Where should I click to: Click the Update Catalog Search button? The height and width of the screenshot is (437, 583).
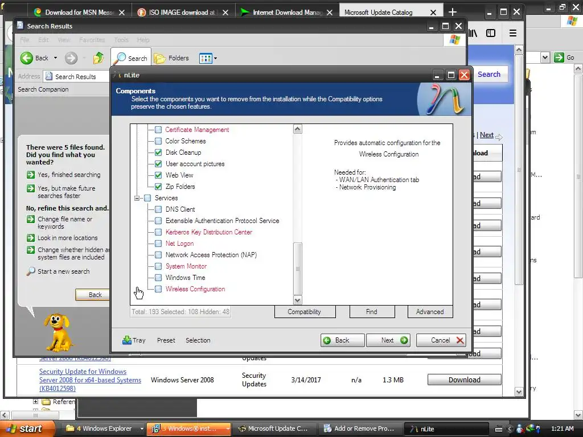pos(489,75)
